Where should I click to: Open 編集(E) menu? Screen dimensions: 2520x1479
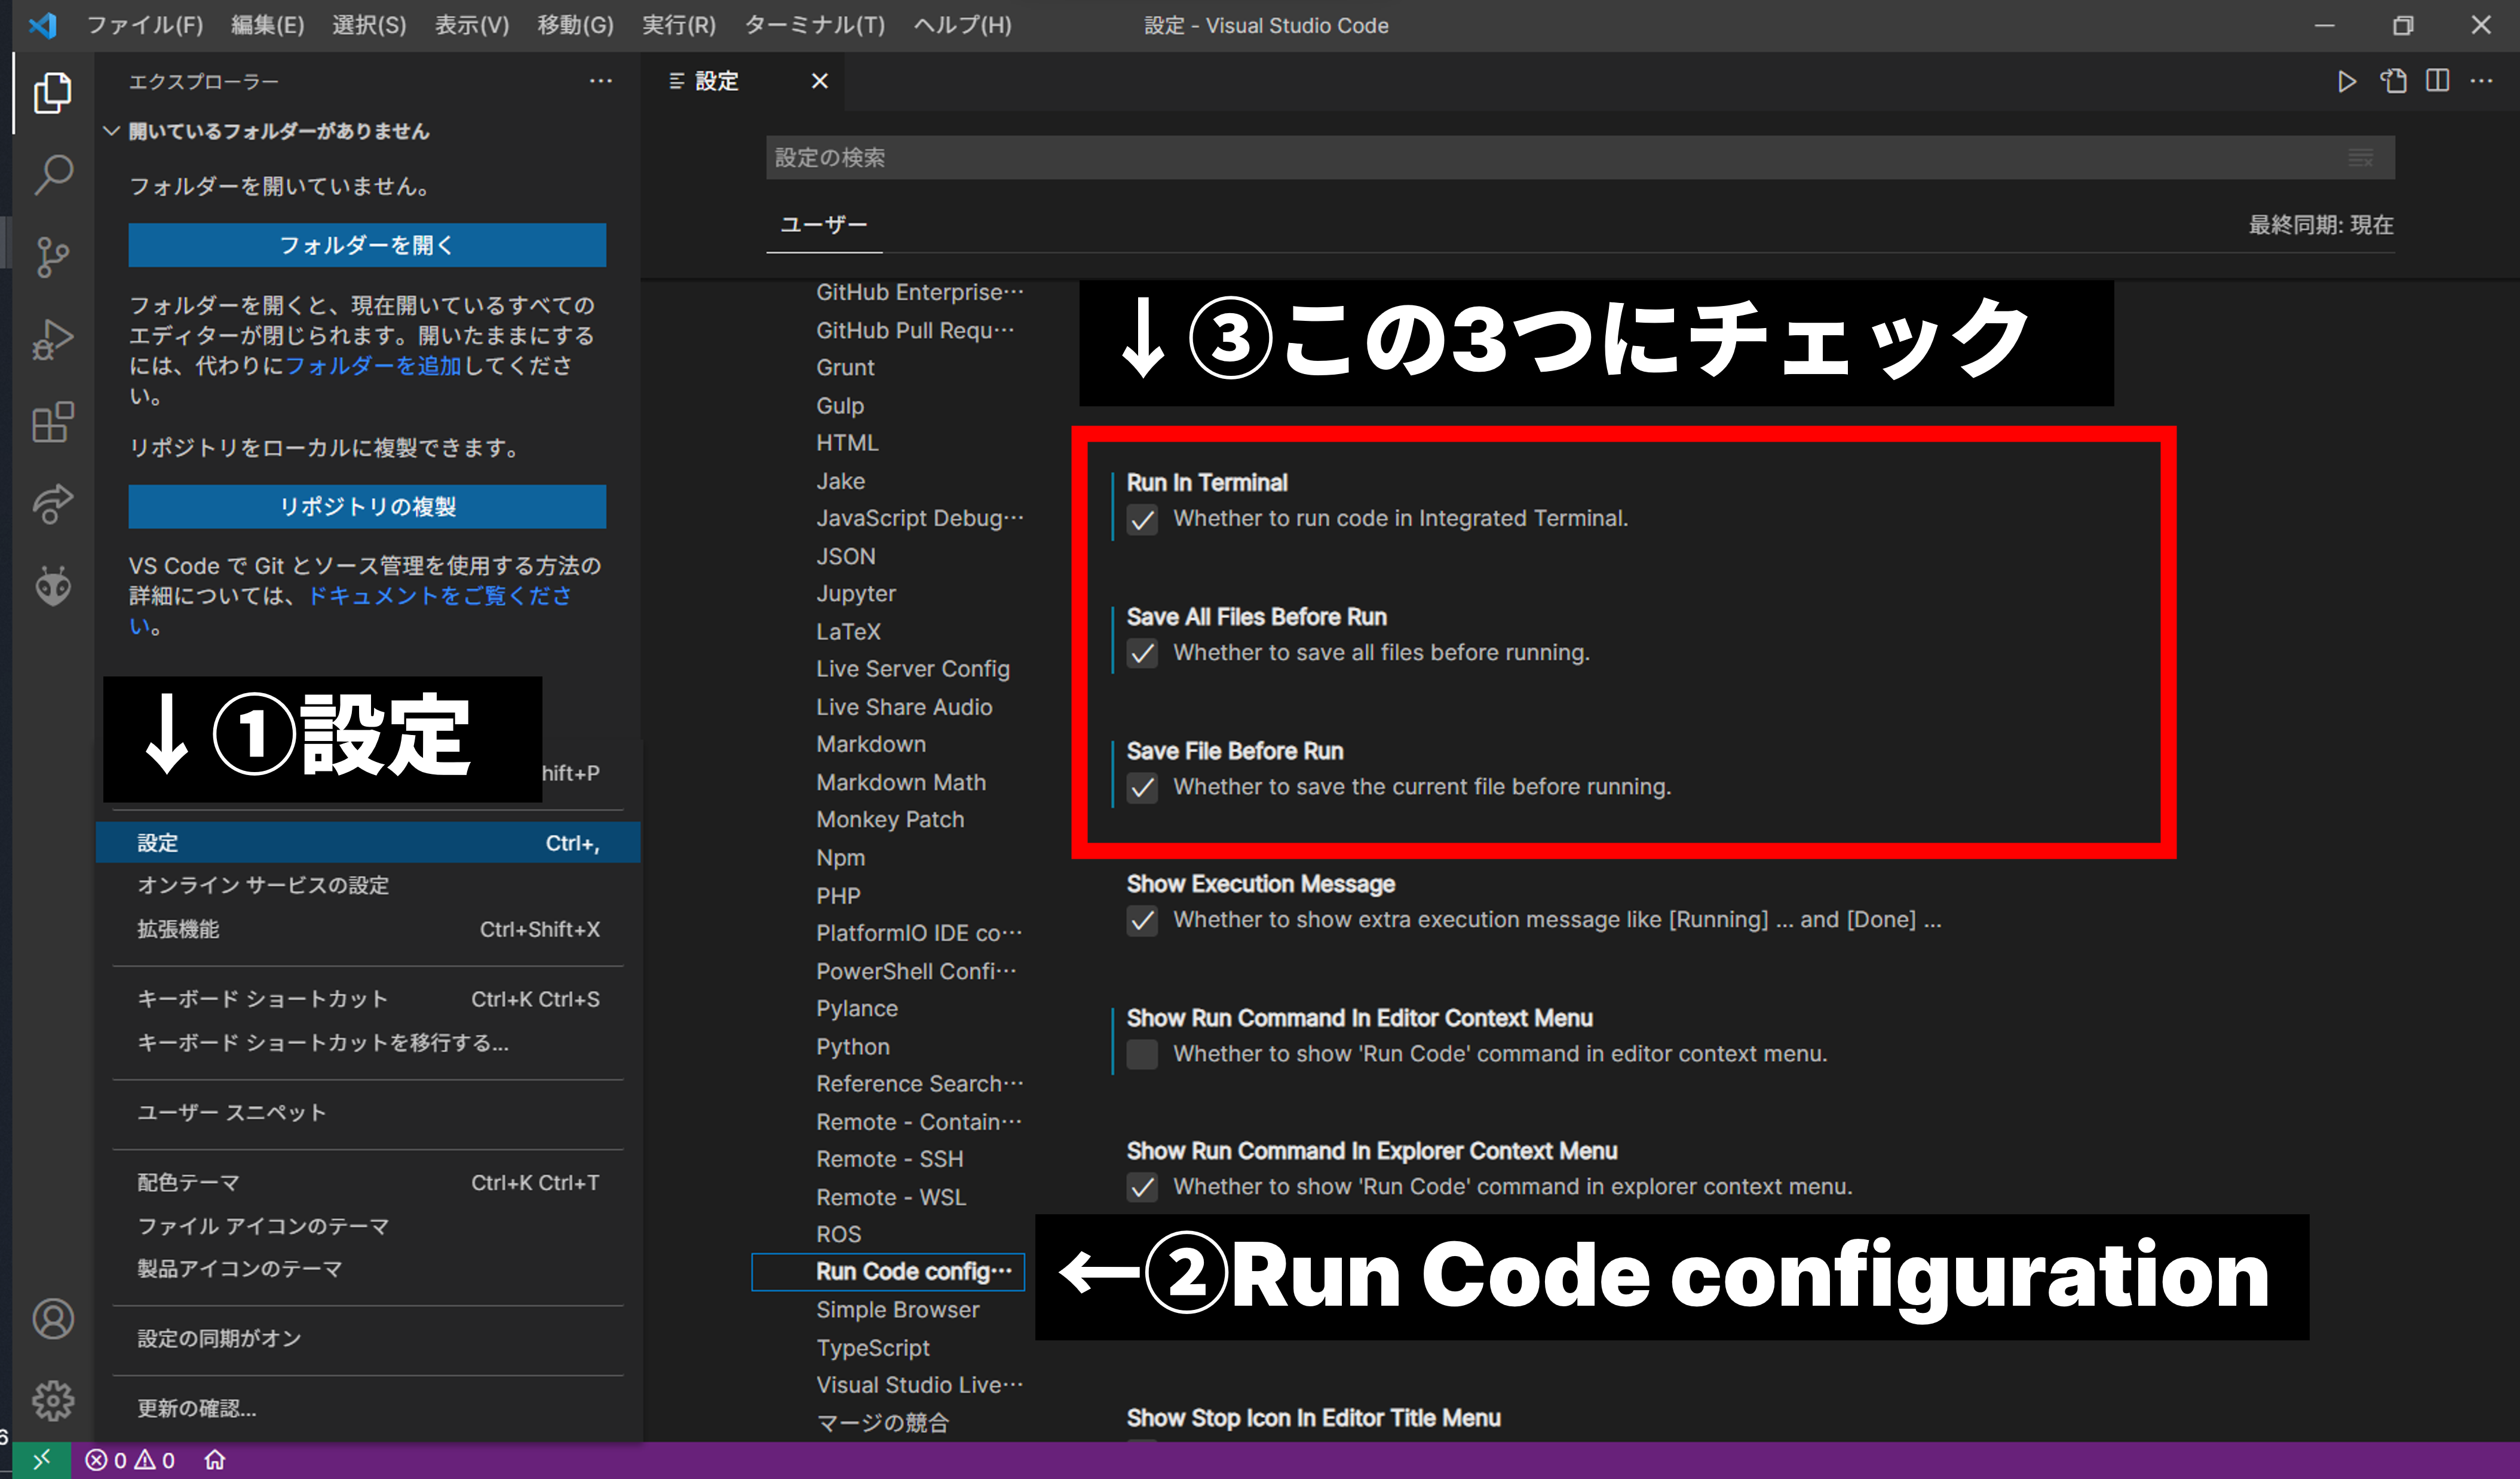(x=267, y=25)
